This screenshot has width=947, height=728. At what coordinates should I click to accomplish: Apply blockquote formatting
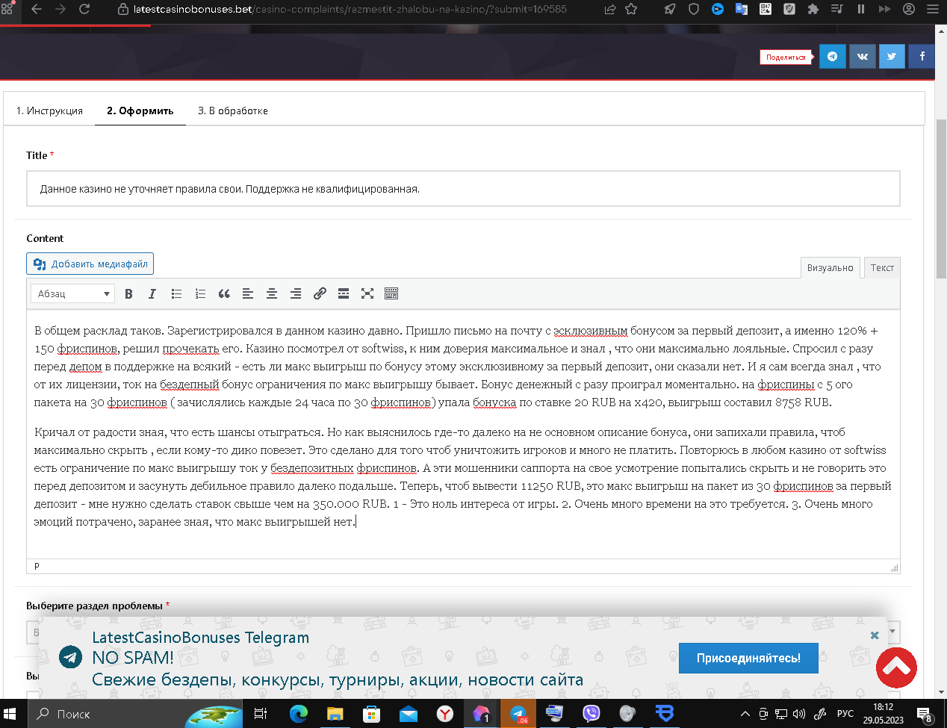(x=224, y=293)
